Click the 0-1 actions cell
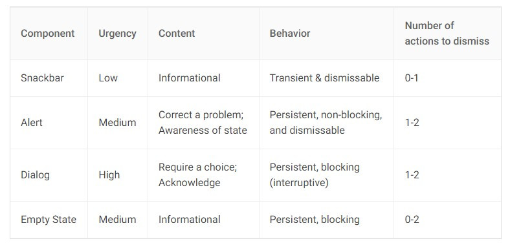 [x=412, y=78]
